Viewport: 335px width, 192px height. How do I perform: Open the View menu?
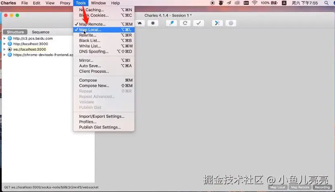point(50,3)
